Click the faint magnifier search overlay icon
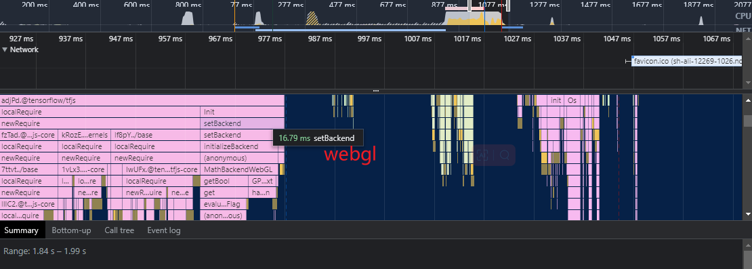Viewport: 752px width, 269px height. coord(504,155)
